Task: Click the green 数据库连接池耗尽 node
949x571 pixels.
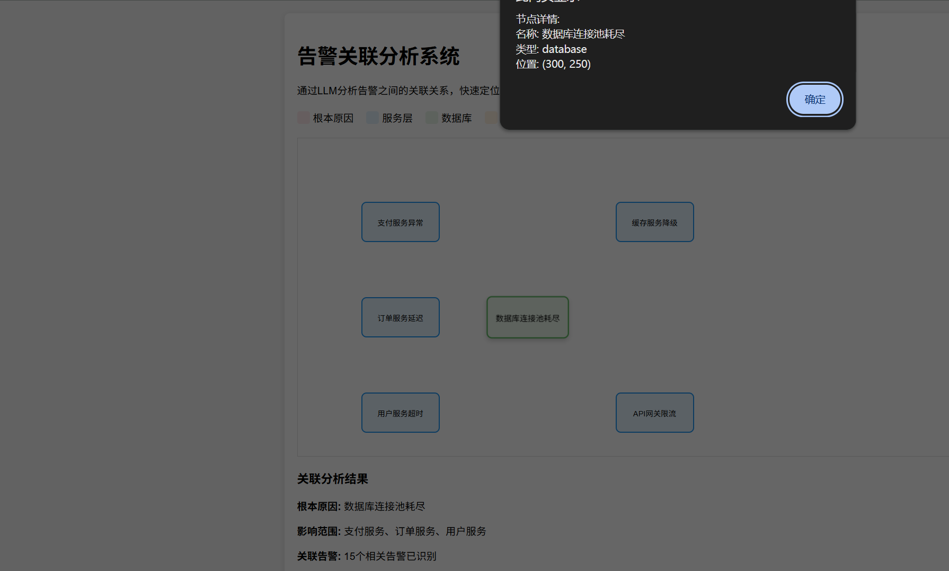Action: tap(527, 317)
